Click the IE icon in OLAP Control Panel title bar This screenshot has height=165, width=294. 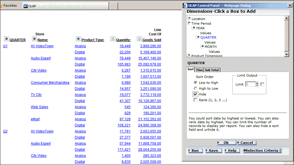pos(185,6)
